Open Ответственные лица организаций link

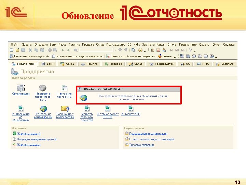[x=152, y=139]
